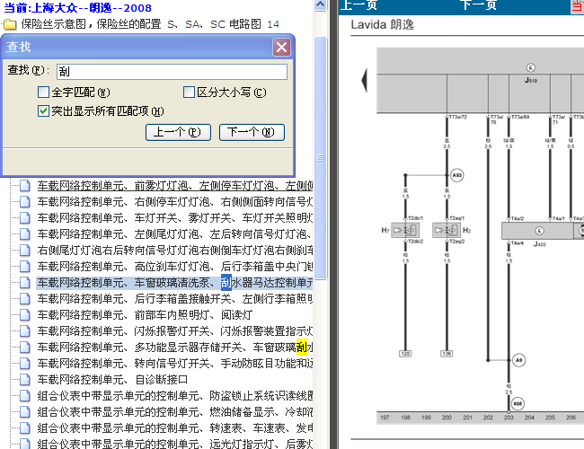Click the scroll up arrow of tree panel
The width and height of the screenshot is (584, 449).
[321, 4]
